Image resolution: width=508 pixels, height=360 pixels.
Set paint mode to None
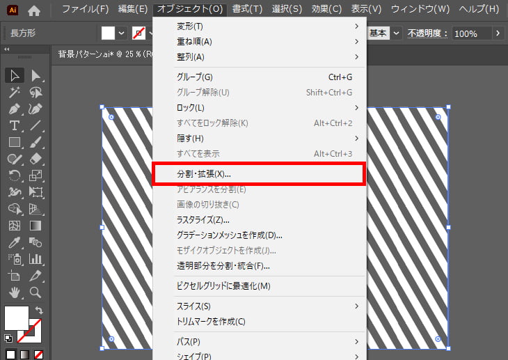click(39, 354)
